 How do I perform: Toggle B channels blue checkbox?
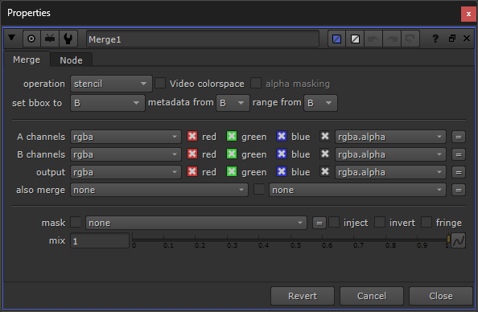coord(282,154)
